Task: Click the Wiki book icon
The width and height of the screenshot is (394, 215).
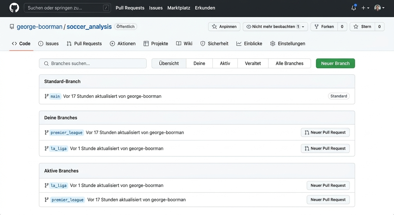Action: tap(179, 43)
